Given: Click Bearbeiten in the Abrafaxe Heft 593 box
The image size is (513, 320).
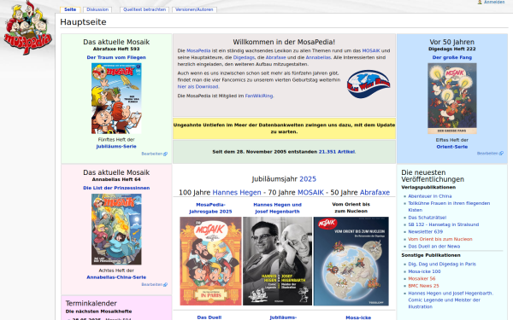Looking at the screenshot, I should click(x=152, y=154).
